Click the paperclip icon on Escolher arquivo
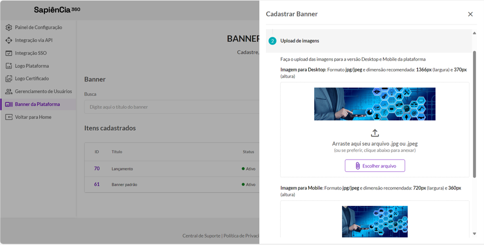 [357, 166]
